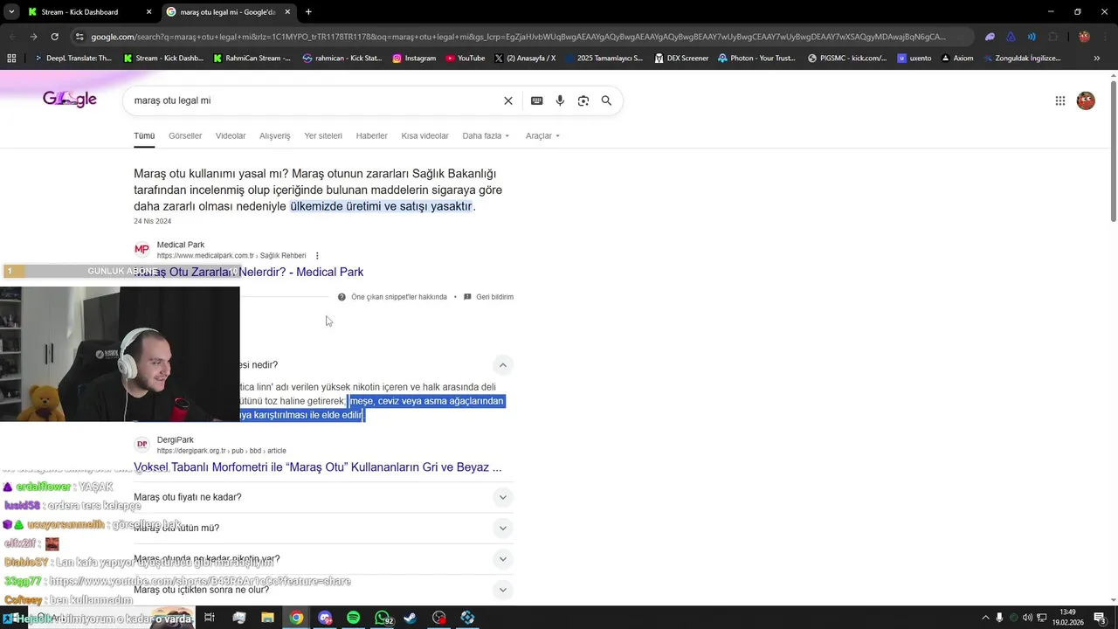Open the Photon bookmark
Screen dimensions: 1118x629
(756, 59)
